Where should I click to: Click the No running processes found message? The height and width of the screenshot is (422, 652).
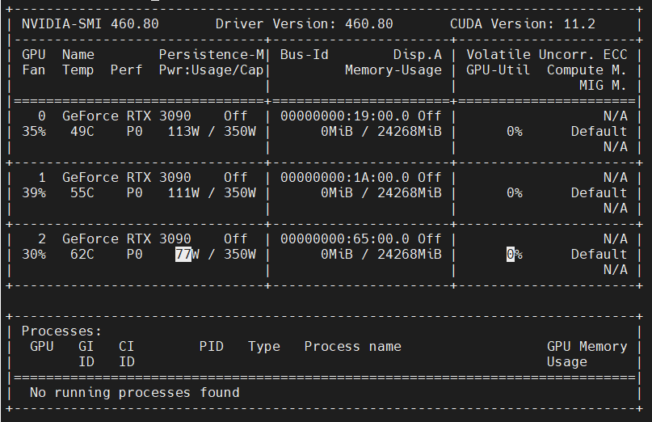click(134, 392)
